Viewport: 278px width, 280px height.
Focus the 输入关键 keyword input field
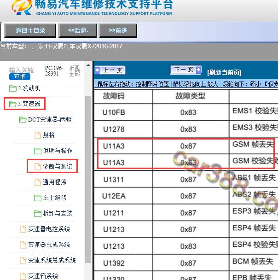[x=22, y=70]
